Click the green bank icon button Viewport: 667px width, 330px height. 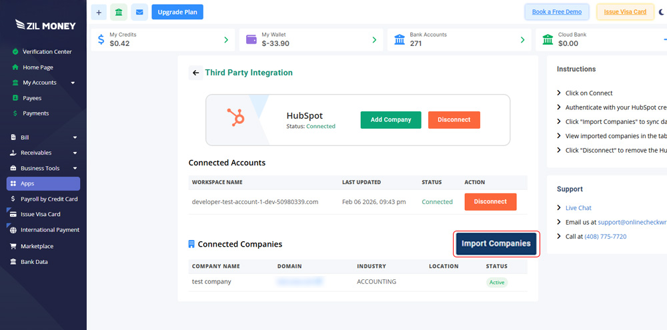[x=119, y=12]
